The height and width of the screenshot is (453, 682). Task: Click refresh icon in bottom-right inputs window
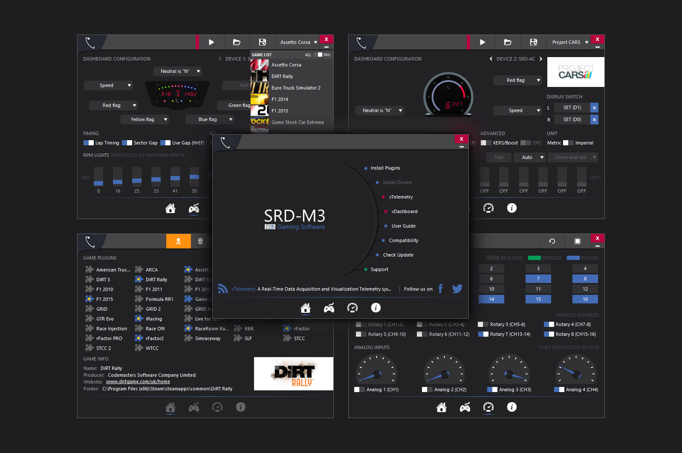552,241
